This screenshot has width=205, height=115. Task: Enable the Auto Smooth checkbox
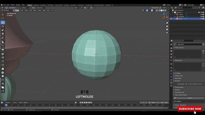point(186,84)
